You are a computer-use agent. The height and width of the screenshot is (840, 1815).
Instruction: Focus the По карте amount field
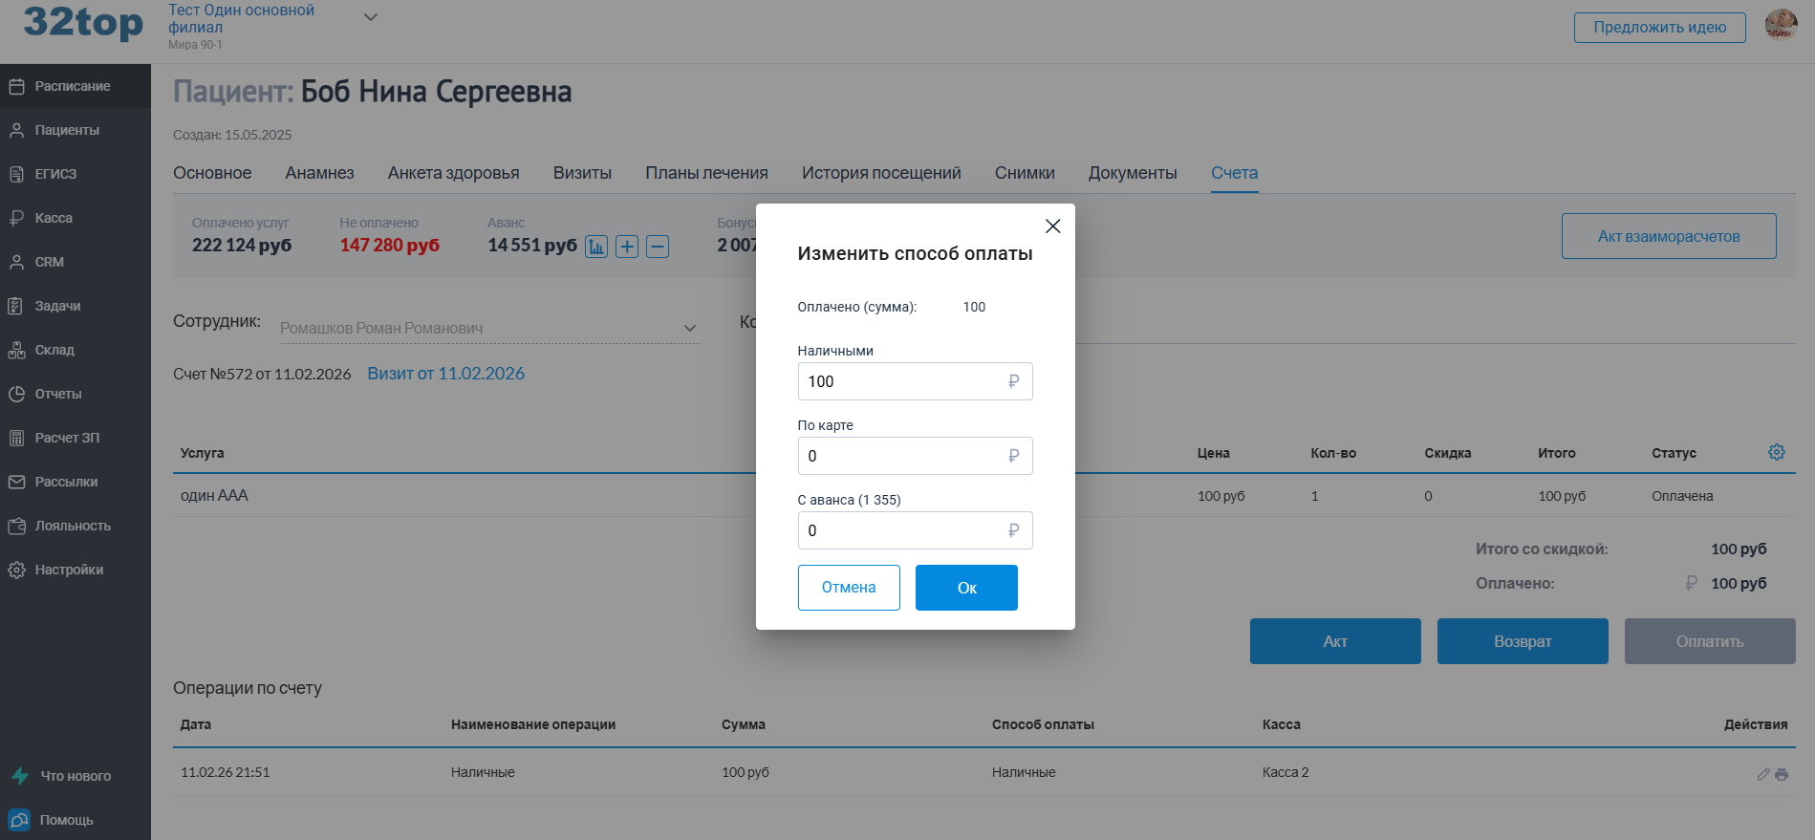915,456
